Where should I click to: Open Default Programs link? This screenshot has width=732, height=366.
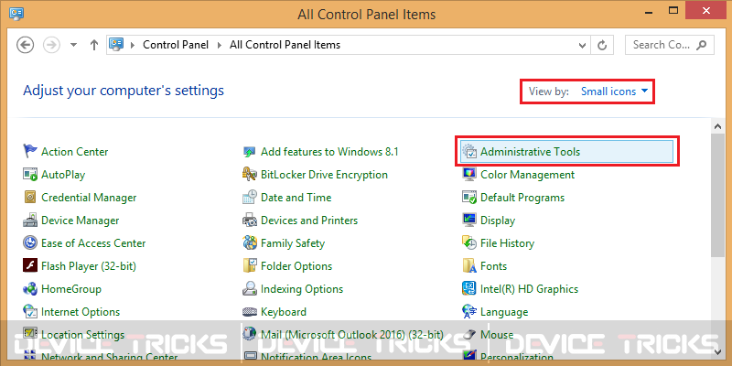[x=522, y=197]
